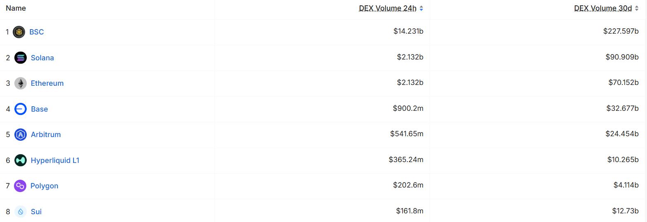647x222 pixels.
Task: Open the Hyperliquid L1 link
Action: pos(55,160)
